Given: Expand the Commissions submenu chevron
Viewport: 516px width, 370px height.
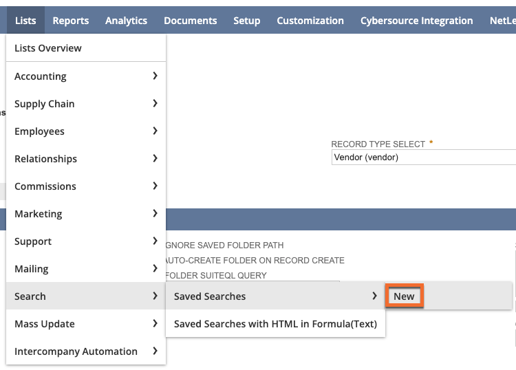Looking at the screenshot, I should coord(155,186).
